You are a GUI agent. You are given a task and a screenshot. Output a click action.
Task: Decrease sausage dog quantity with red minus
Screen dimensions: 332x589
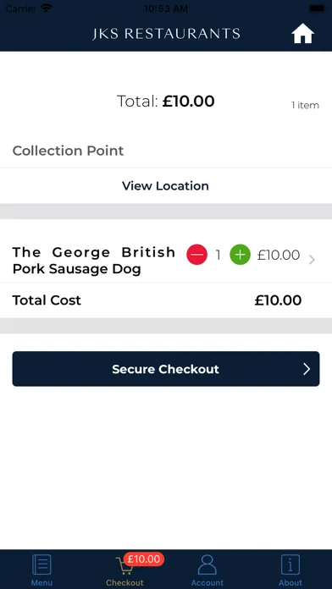tap(196, 255)
